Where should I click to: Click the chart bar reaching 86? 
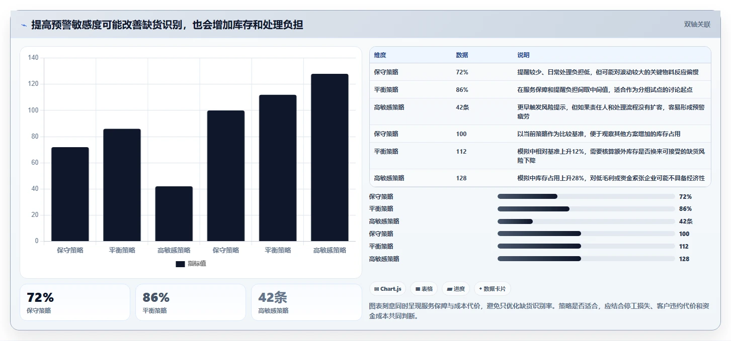click(122, 185)
